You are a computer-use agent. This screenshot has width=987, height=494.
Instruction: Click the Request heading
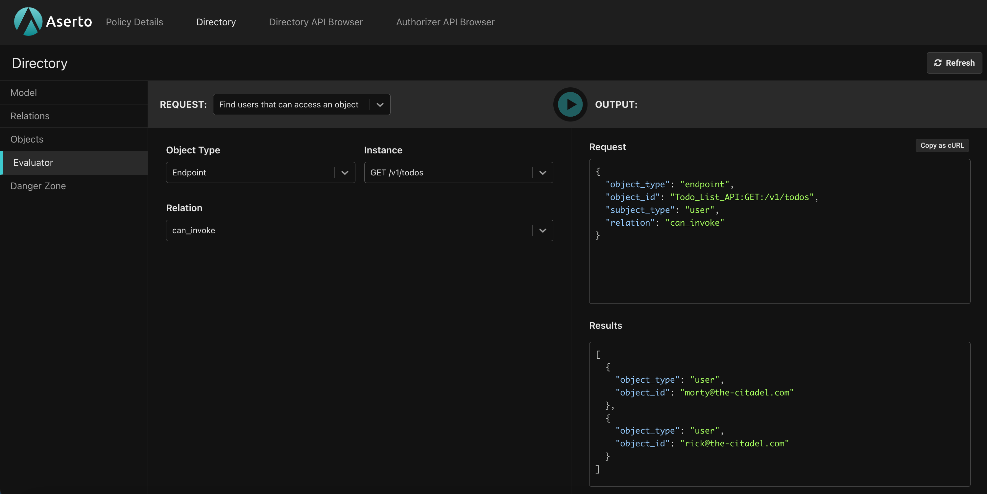[607, 147]
